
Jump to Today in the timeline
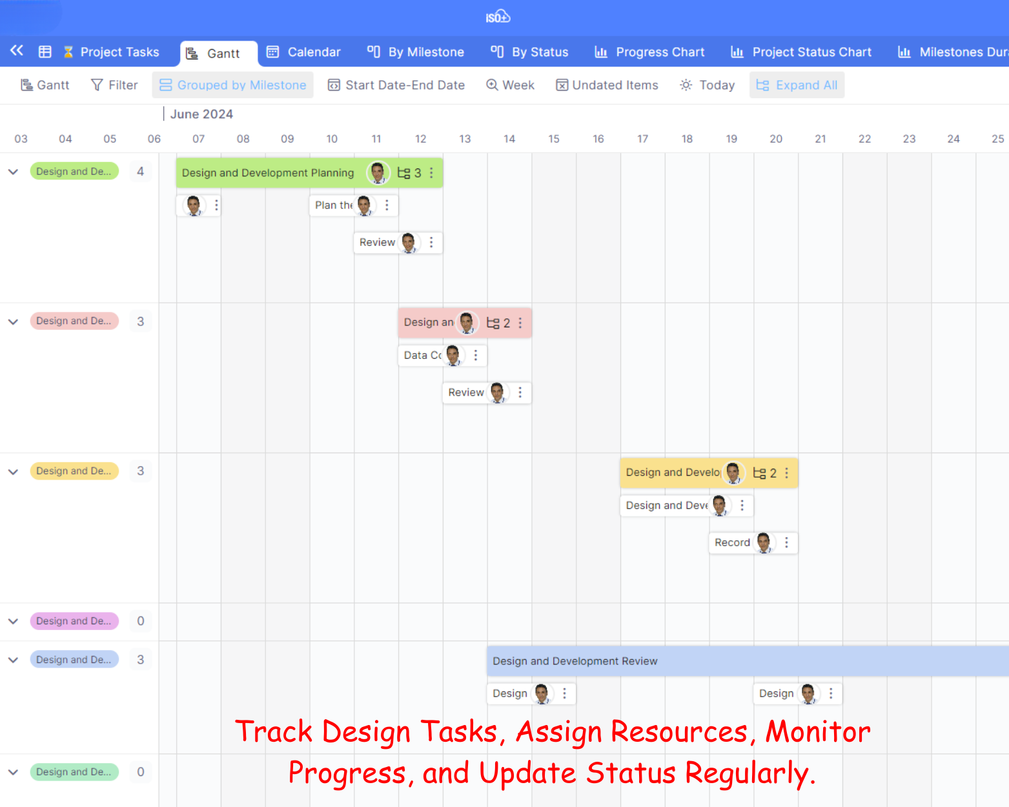point(708,85)
